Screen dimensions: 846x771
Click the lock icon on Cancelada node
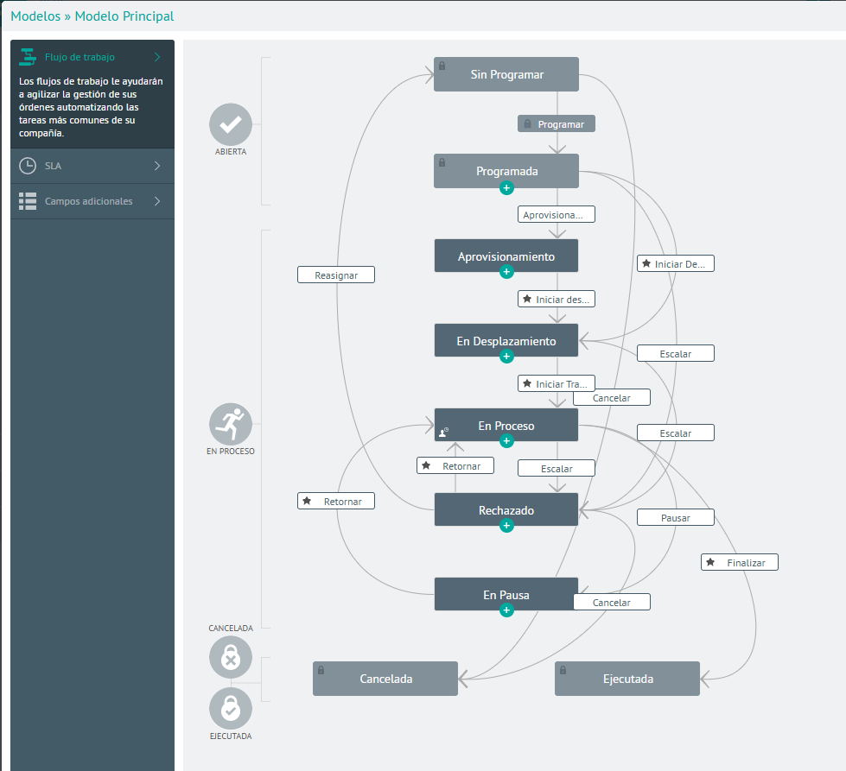point(321,670)
